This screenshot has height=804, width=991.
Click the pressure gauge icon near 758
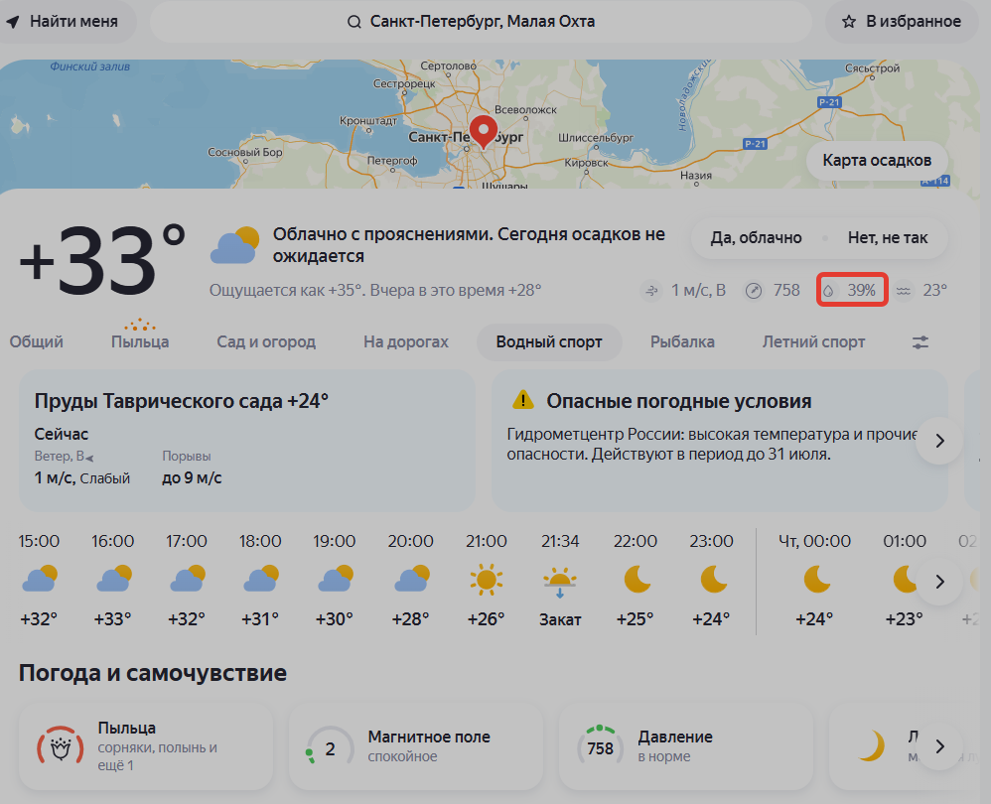click(754, 291)
